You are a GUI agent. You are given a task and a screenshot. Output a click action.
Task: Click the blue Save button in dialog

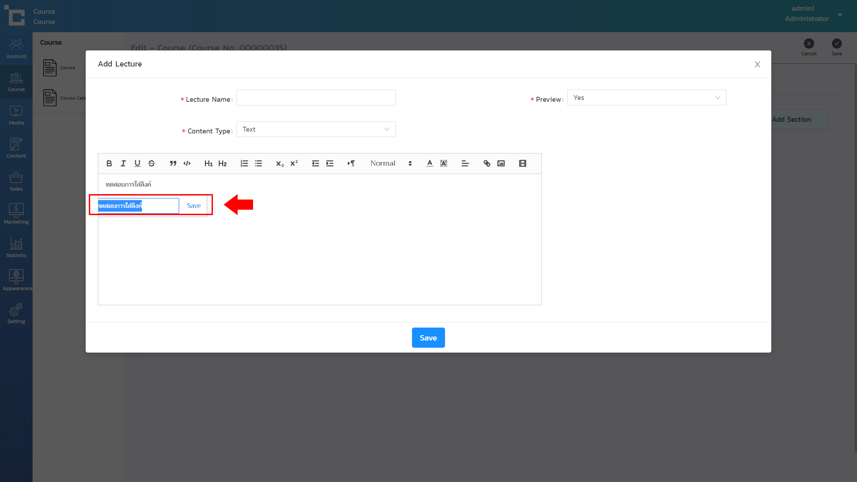[x=428, y=338]
